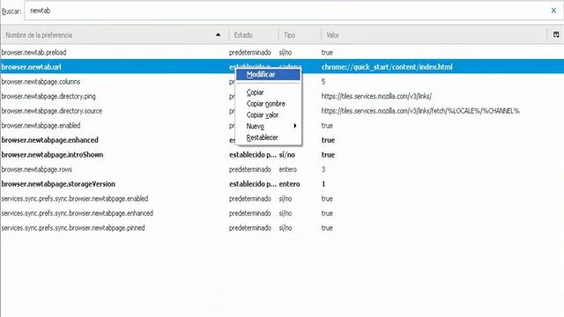Click the links/fetch/%LOCALE%/%CHANNEL% value
The height and width of the screenshot is (317, 564).
420,111
